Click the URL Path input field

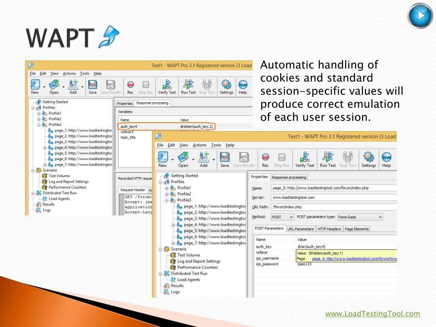click(x=334, y=207)
